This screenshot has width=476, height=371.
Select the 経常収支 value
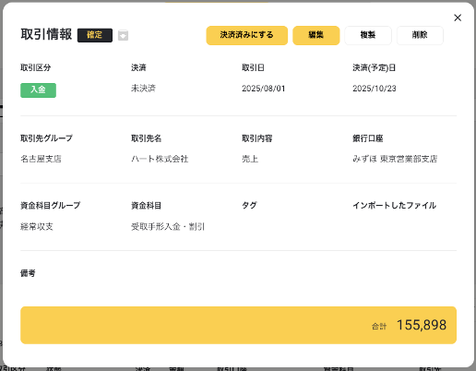point(37,227)
